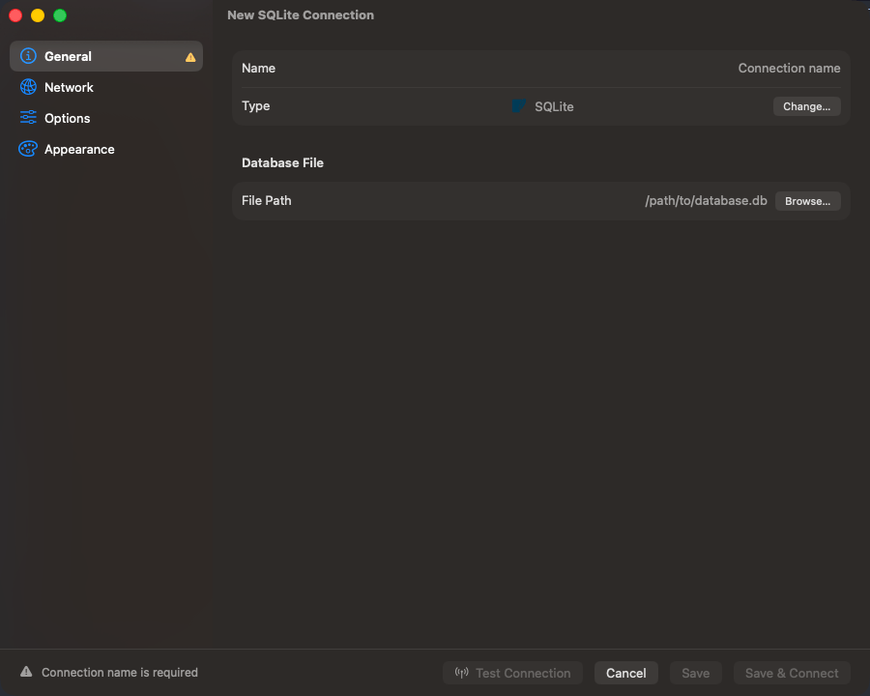Click the Appearance palette icon
The height and width of the screenshot is (696, 870).
[x=28, y=149]
